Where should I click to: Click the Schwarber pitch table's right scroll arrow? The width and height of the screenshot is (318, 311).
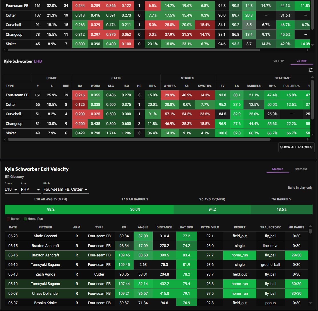[x=308, y=139]
